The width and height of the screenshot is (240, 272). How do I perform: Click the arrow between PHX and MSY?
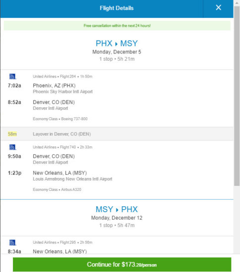tap(117, 44)
